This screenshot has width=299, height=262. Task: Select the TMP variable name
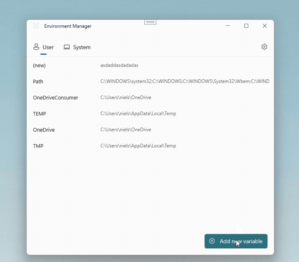(38, 146)
